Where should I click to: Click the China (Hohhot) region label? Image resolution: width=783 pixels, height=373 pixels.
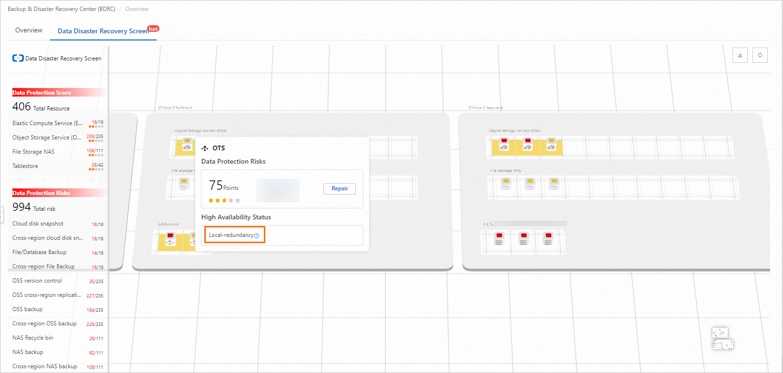(175, 108)
